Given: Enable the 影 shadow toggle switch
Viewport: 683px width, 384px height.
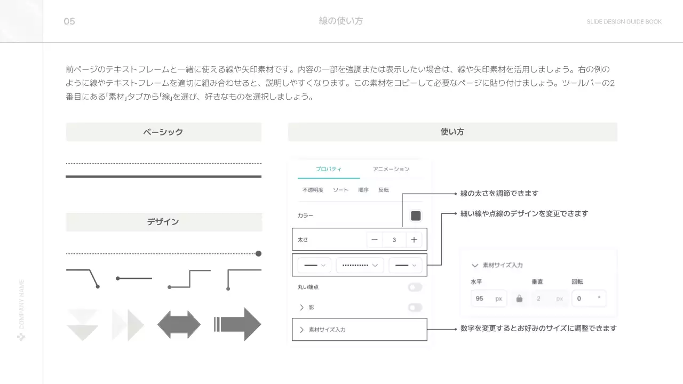Looking at the screenshot, I should pos(415,308).
